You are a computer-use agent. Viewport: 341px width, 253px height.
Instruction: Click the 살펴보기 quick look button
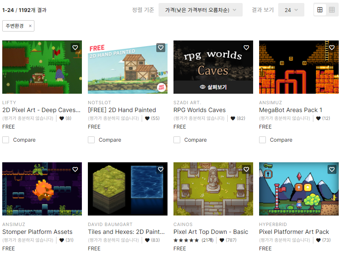pos(213,87)
